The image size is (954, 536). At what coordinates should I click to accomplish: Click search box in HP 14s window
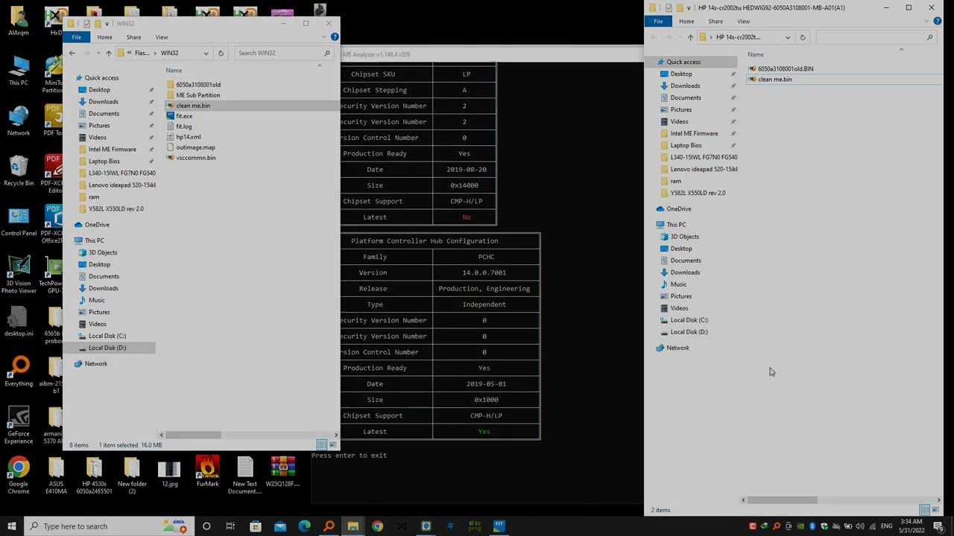[876, 37]
